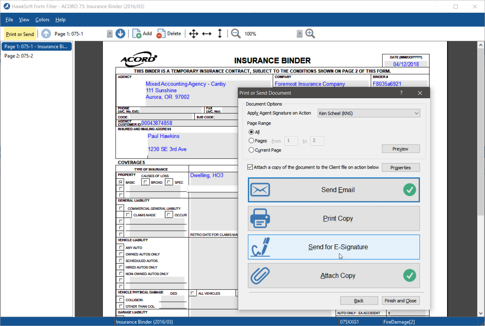Close the Print or Send Document dialog
Screen dimensions: 485x326
(x=420, y=93)
